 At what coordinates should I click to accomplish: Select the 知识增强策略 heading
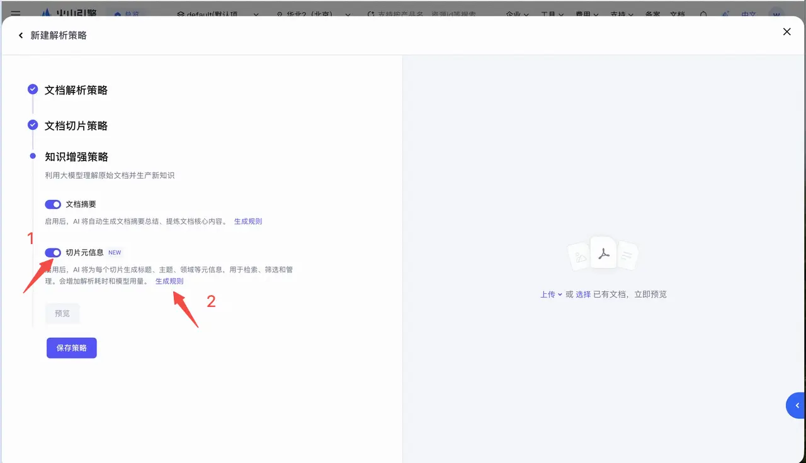[x=76, y=157]
